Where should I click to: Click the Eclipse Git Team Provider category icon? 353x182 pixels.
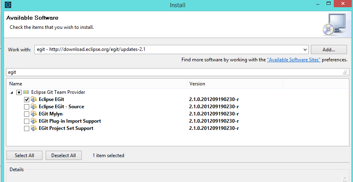coord(26,92)
